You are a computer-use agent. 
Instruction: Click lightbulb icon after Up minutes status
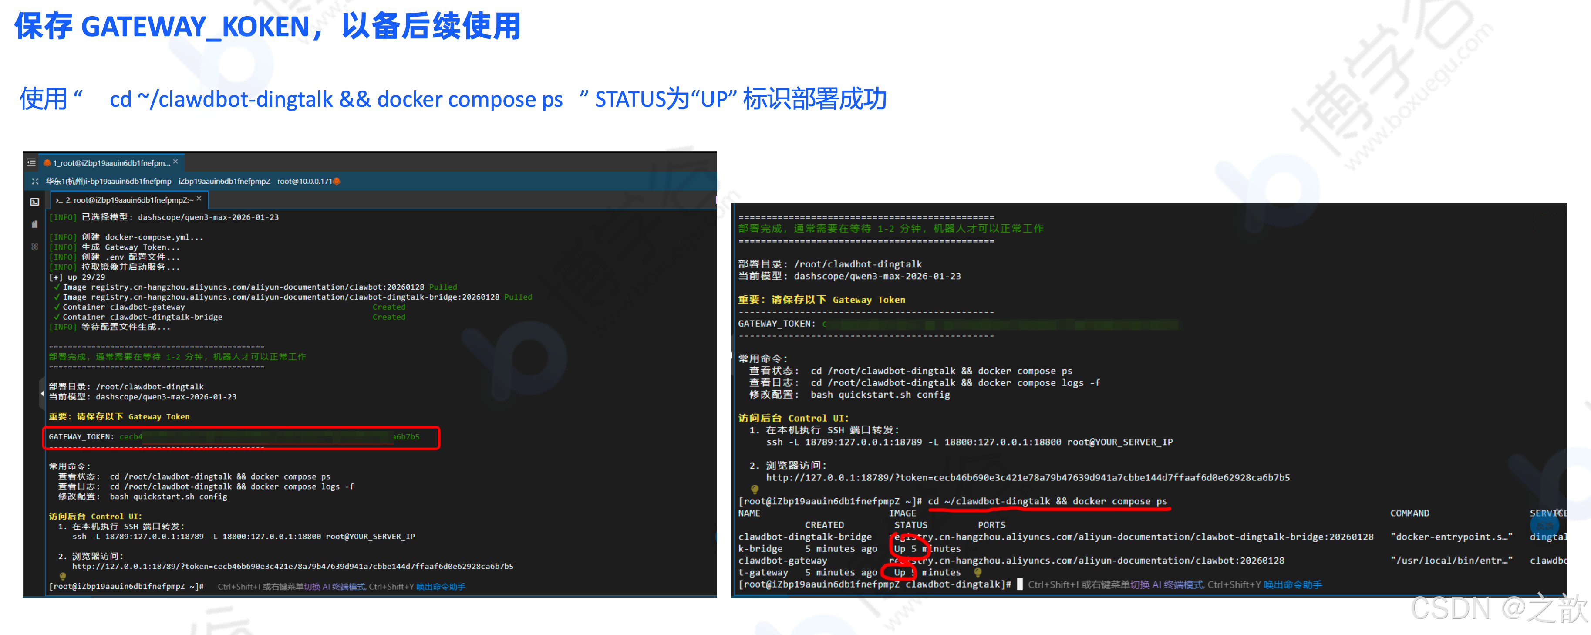[x=977, y=573]
